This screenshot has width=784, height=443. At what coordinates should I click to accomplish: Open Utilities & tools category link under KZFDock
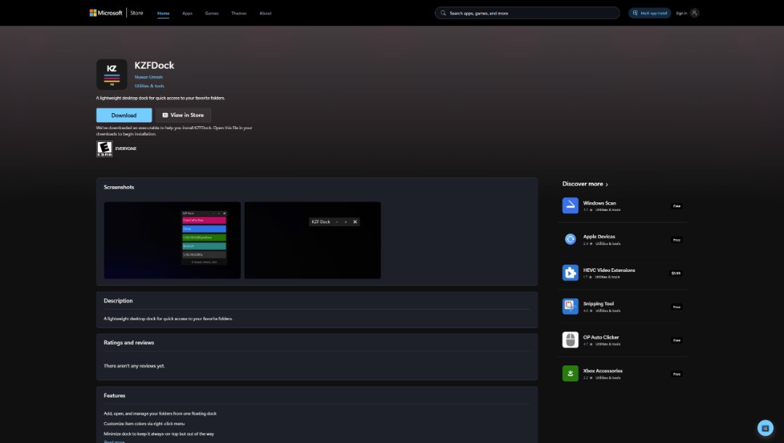149,86
